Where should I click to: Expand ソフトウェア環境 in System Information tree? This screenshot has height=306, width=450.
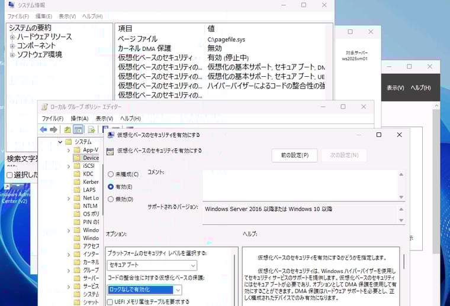click(12, 55)
